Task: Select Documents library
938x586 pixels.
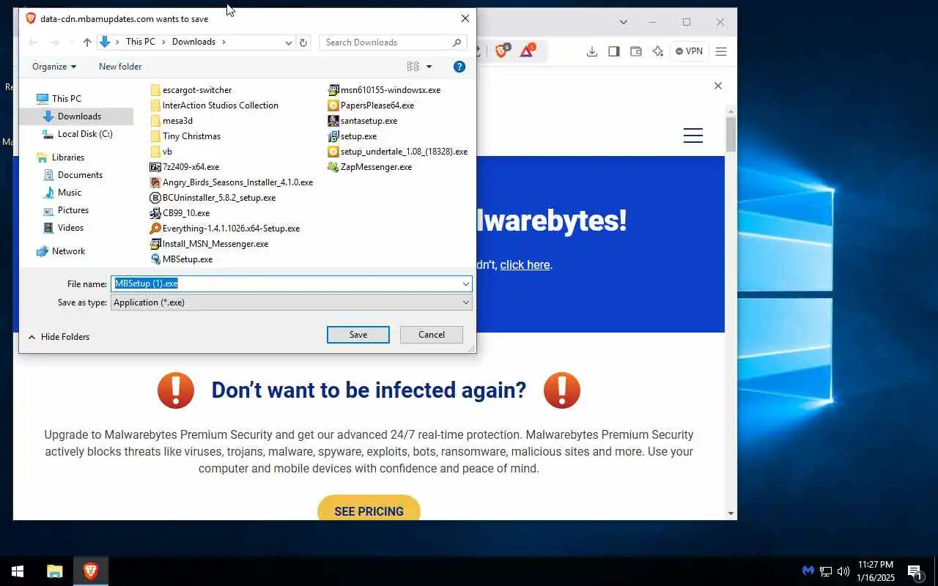Action: pyautogui.click(x=73, y=175)
